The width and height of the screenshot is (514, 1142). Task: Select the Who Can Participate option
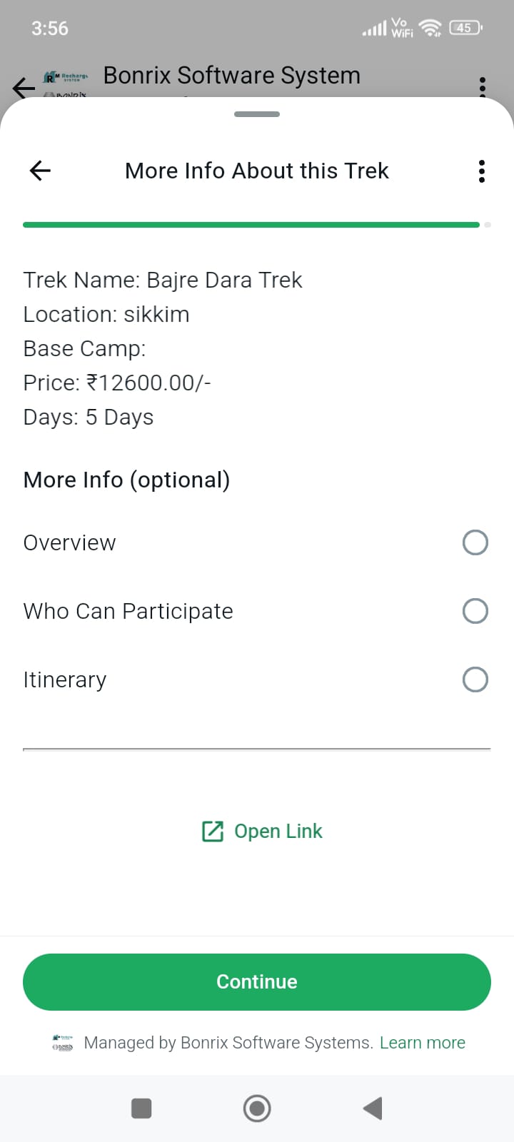[475, 611]
